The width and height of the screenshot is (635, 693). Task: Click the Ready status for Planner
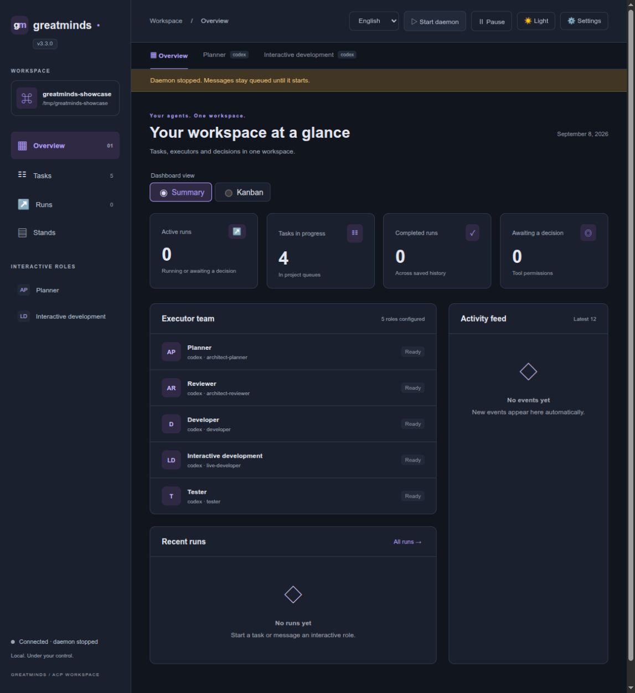point(412,352)
